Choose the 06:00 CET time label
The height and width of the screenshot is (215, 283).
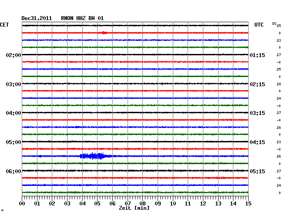[x=13, y=171]
